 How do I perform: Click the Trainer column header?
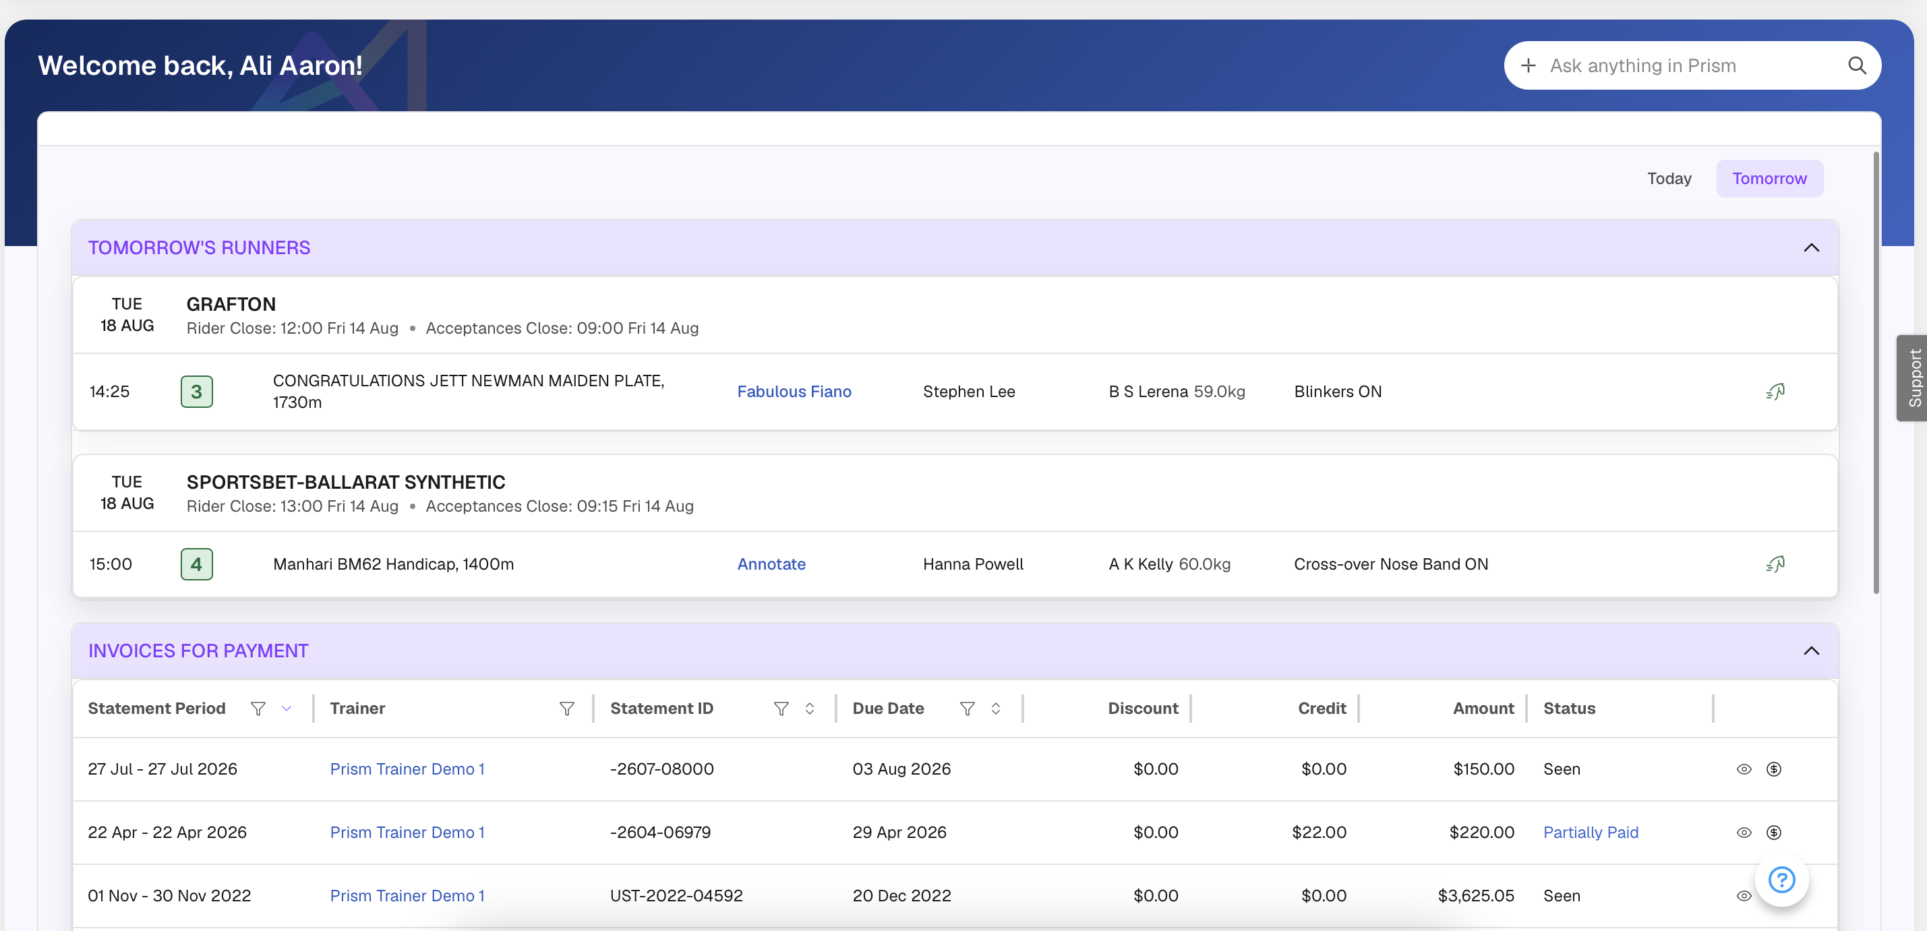(357, 708)
